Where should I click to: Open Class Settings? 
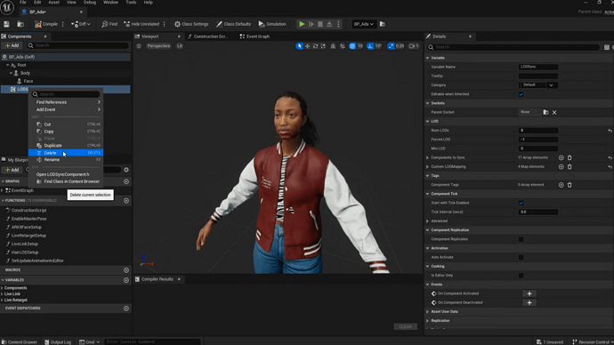(191, 24)
